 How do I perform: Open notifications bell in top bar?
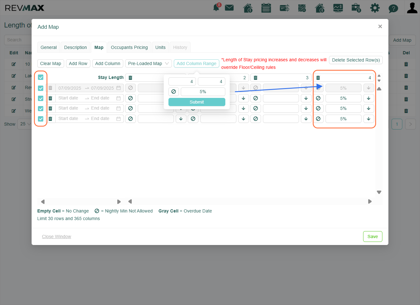tap(217, 7)
